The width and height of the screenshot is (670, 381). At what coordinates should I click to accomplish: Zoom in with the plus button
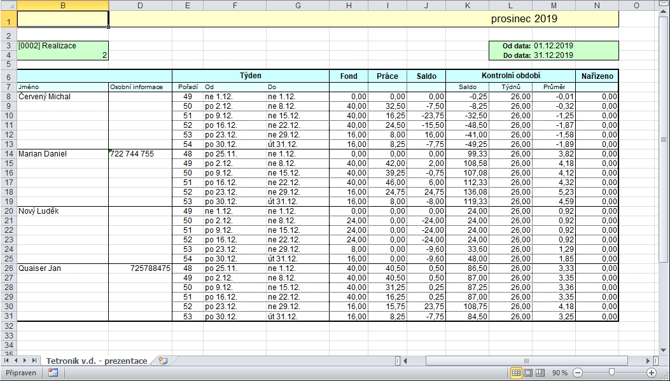tap(652, 373)
